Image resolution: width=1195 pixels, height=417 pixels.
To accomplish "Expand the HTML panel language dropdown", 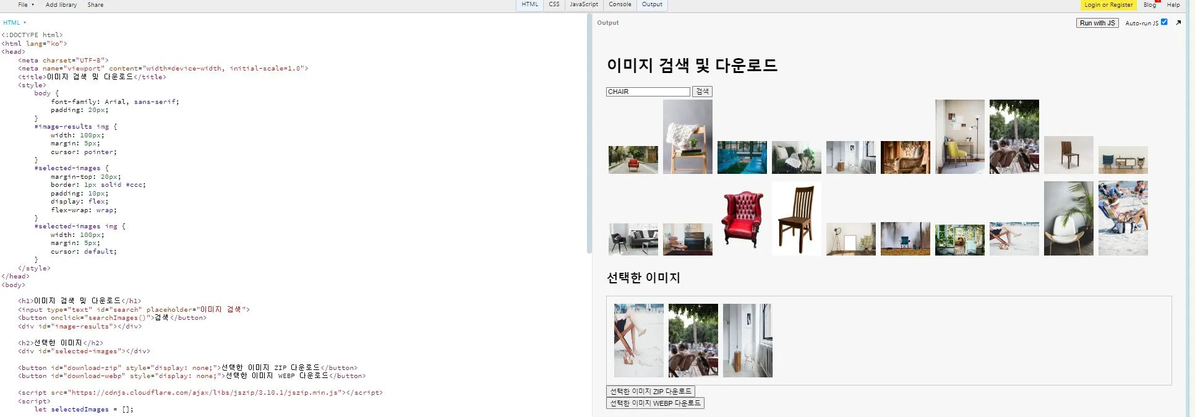I will click(x=15, y=23).
